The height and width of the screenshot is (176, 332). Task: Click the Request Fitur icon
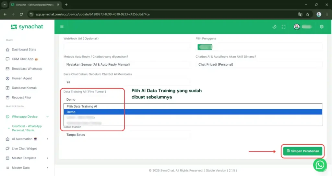[x=8, y=97]
